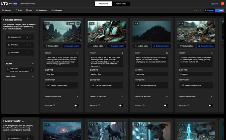Create composition for shot 1
The image size is (226, 140).
click(62, 86)
